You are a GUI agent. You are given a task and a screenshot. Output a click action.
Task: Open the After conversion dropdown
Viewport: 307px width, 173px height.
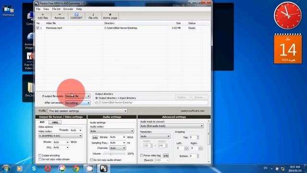(78, 103)
